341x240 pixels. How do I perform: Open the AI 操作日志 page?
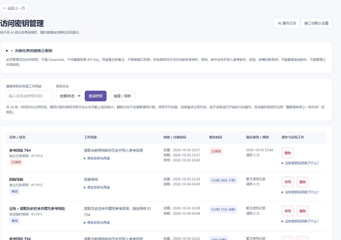287,23
